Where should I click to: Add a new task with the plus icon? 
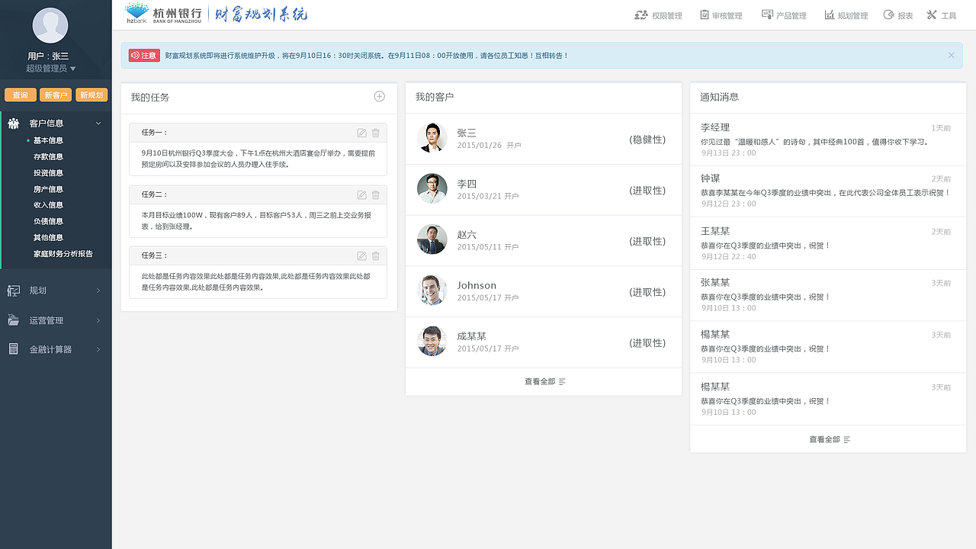click(x=379, y=96)
